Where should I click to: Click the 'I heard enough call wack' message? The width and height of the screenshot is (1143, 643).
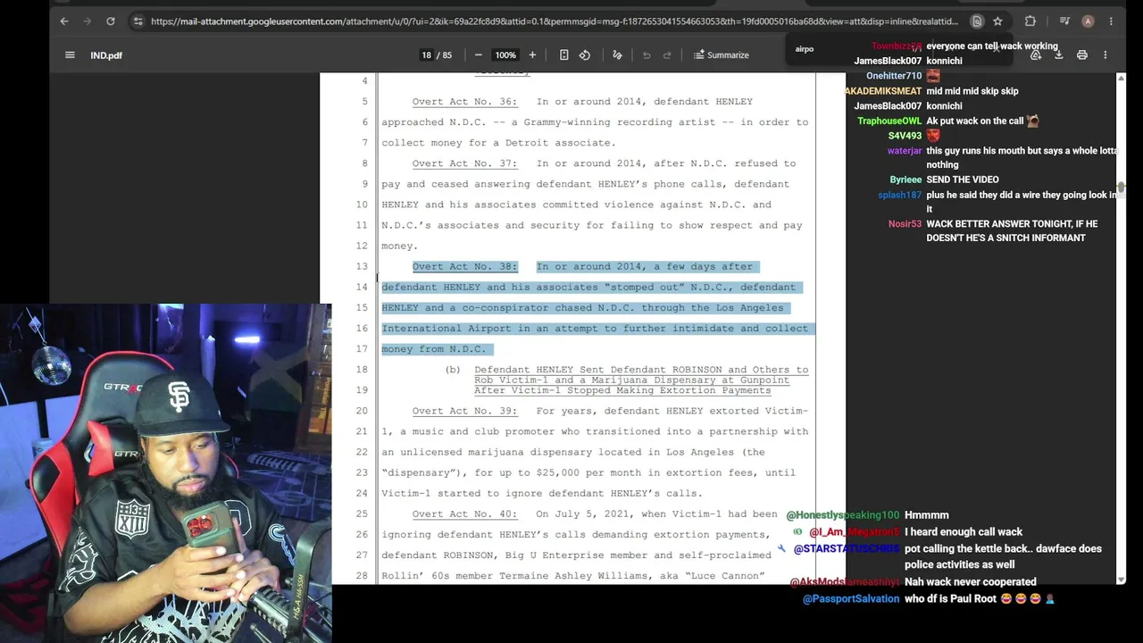point(964,532)
